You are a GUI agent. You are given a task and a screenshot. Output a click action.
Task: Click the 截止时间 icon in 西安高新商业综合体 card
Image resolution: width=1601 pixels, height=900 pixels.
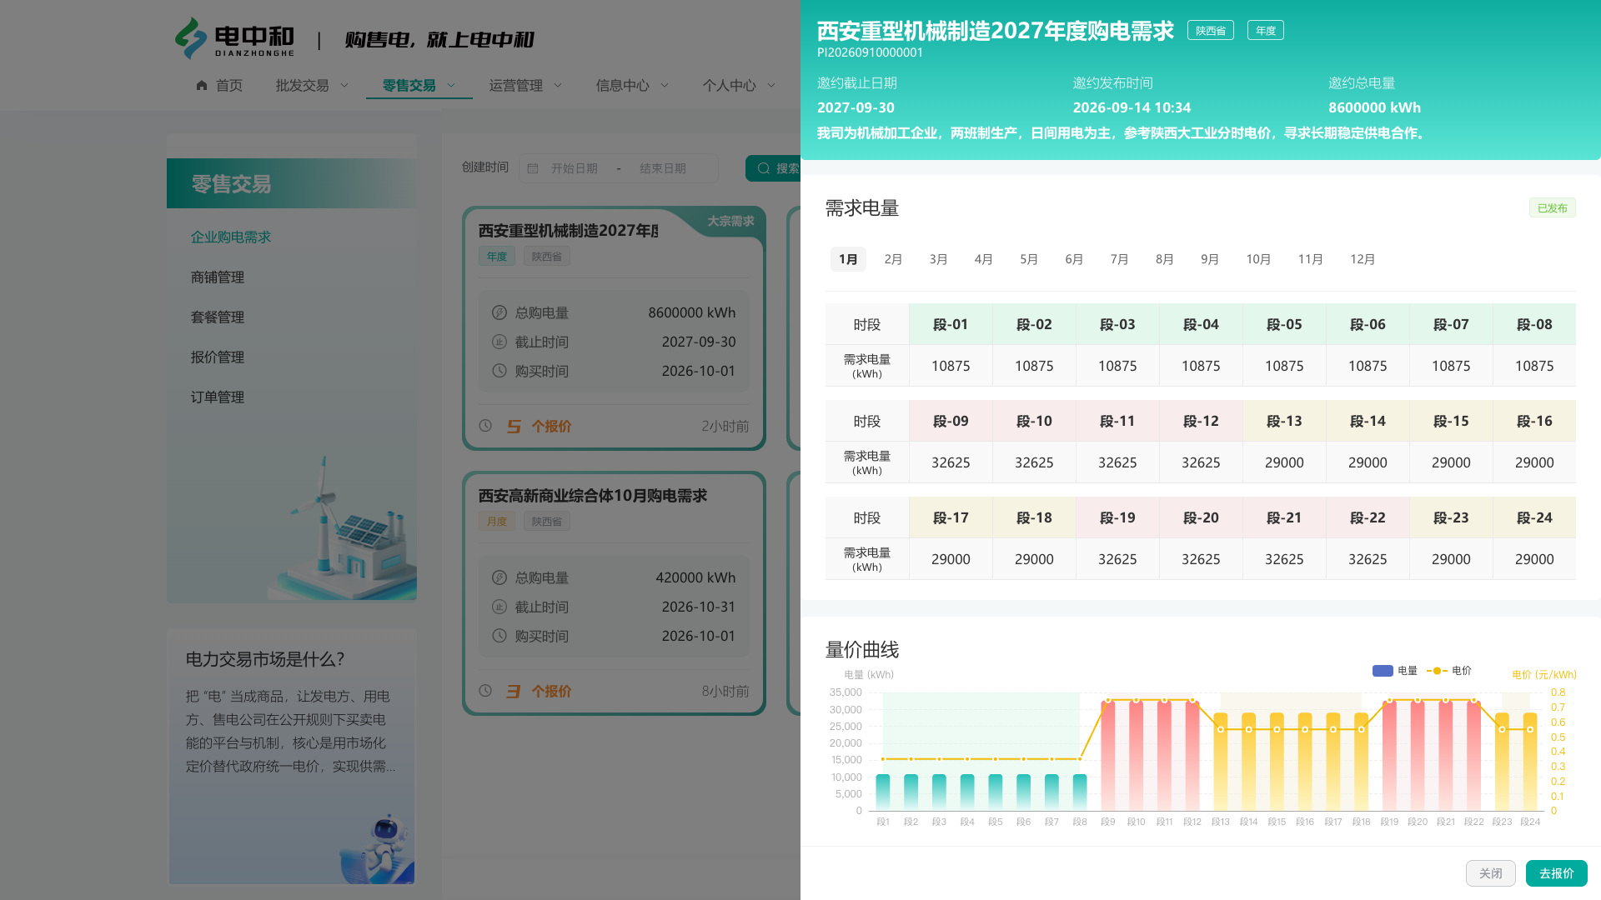[499, 607]
